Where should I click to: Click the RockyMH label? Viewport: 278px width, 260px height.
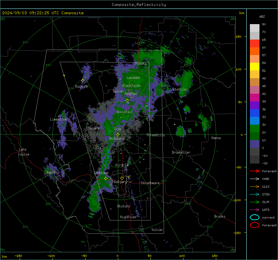tap(82, 87)
